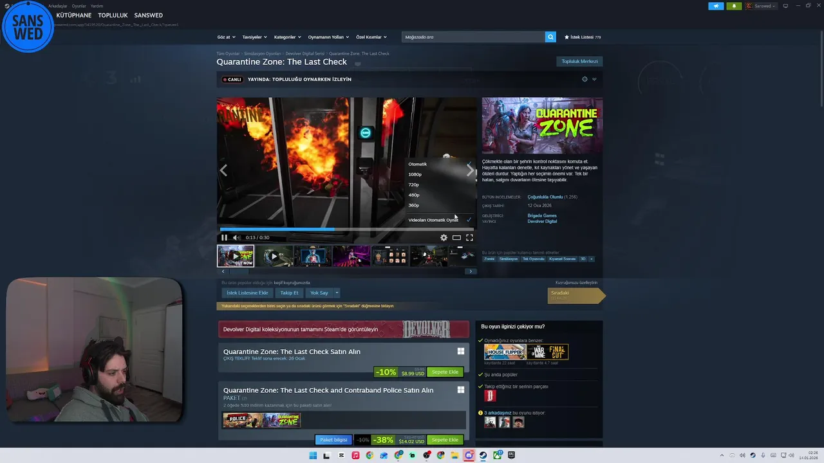824x463 pixels.
Task: Expand 'Kategoriler' dropdown menu
Action: (287, 37)
